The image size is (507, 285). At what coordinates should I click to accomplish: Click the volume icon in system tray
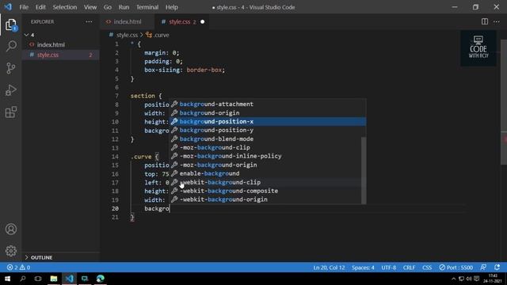tap(469, 279)
